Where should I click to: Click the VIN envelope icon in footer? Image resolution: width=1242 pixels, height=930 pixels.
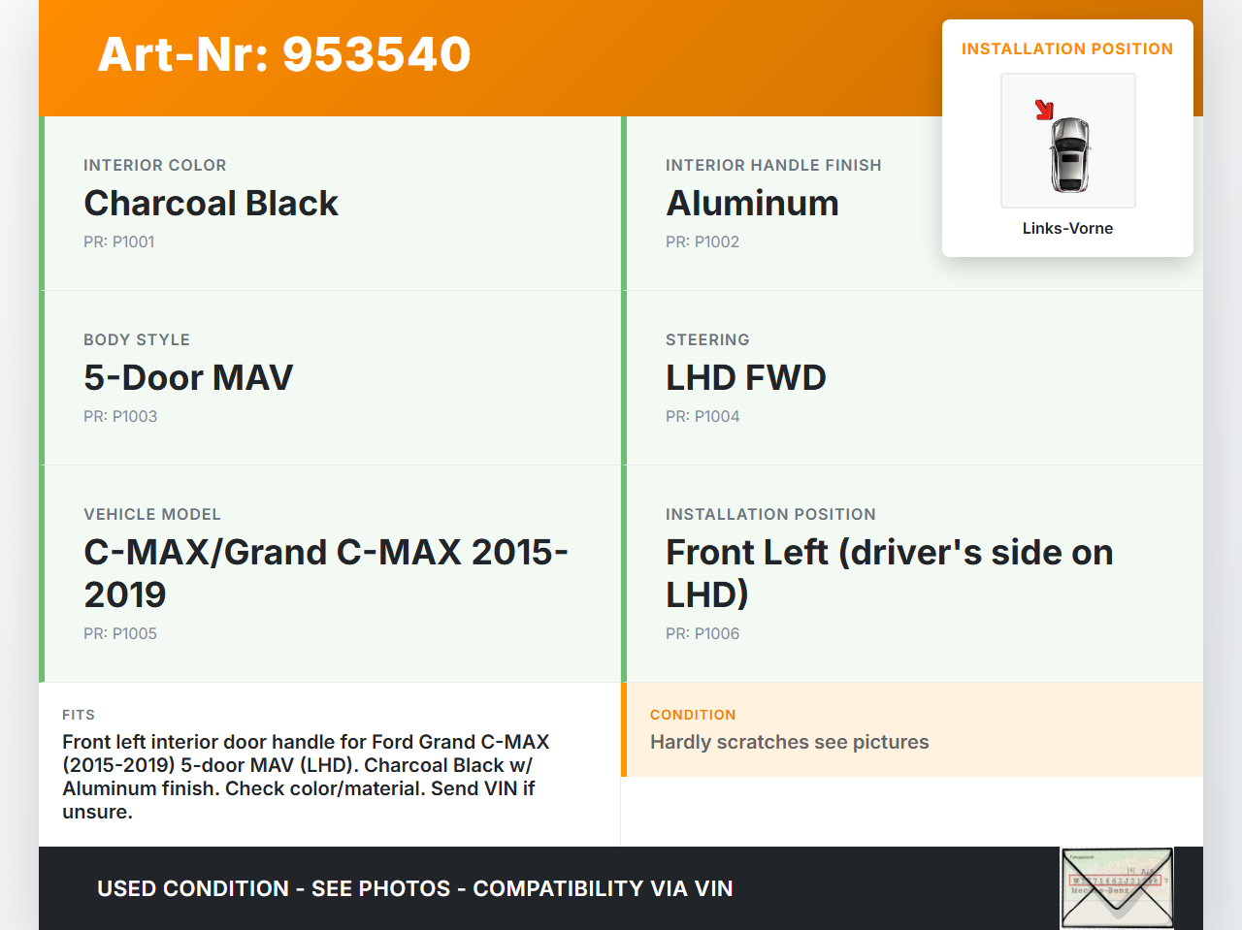point(1117,888)
